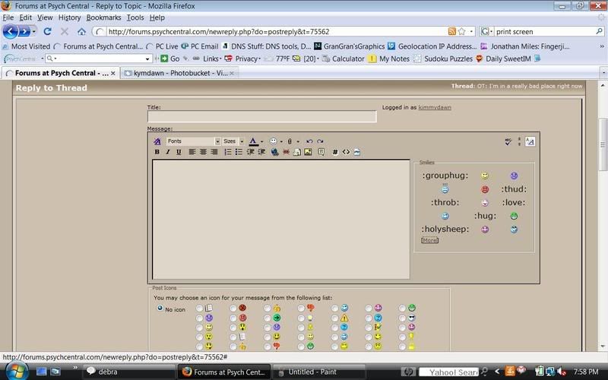Go to the Firefox home page icon

(81, 31)
